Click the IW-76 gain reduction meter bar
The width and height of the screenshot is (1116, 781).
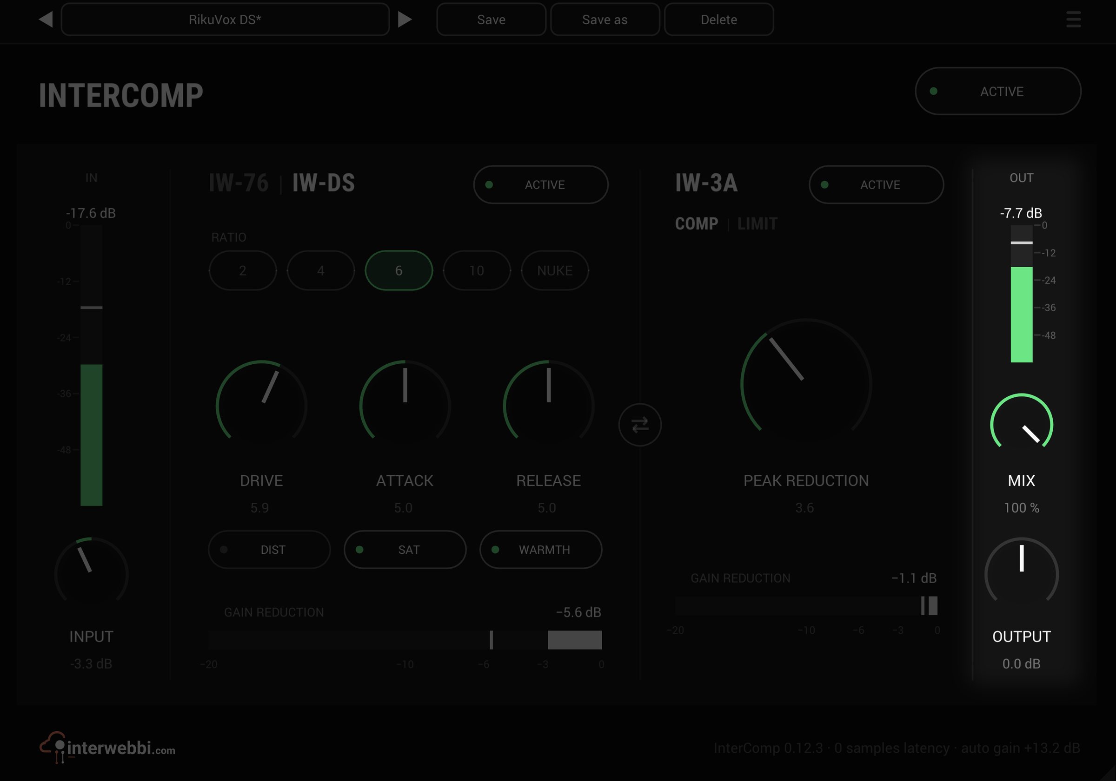click(x=405, y=640)
